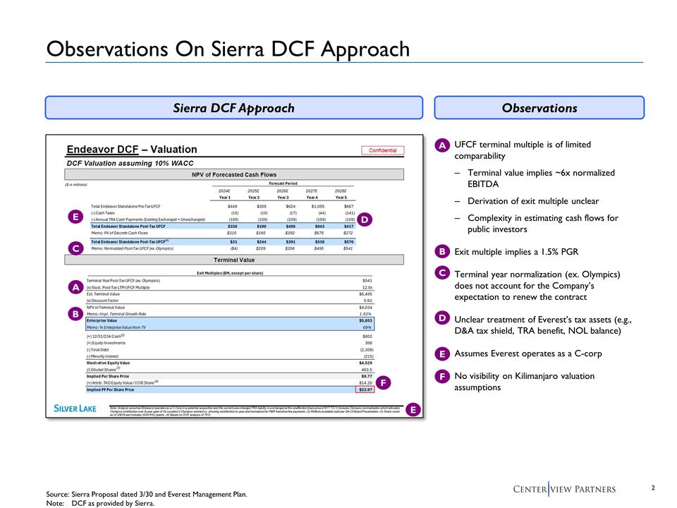Select the Observations header box
677x508 pixels.
[539, 108]
